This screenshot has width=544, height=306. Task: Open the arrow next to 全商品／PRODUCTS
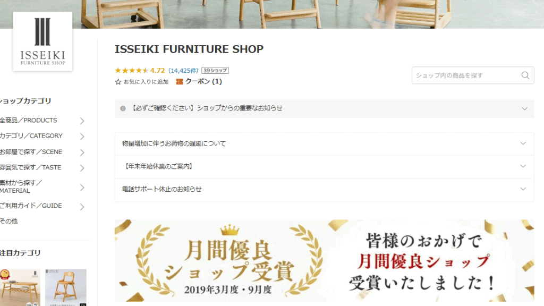coord(82,121)
